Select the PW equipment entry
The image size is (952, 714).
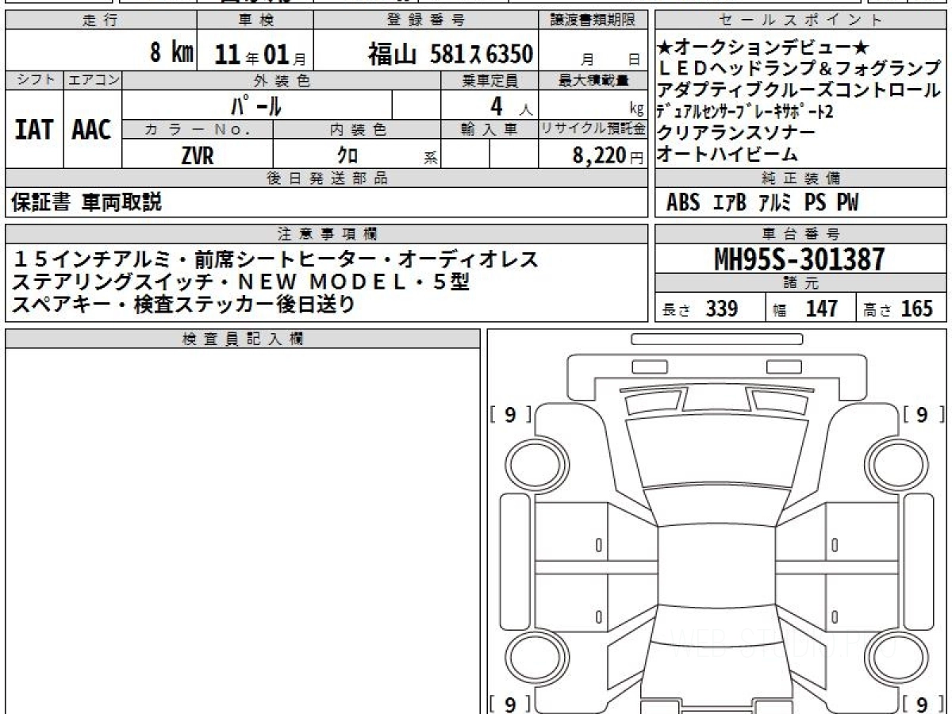tap(847, 203)
